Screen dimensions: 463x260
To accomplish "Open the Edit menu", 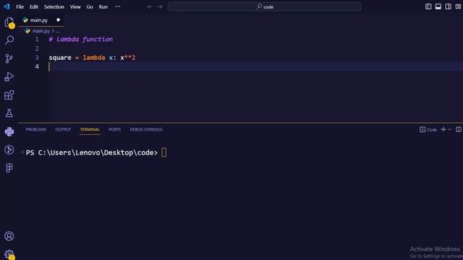I will click(34, 6).
